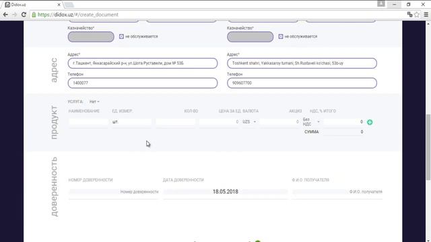
Task: Click the 'Наименование' column header
Action: 84,111
